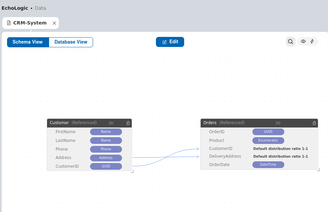This screenshot has width=328, height=212.
Task: Click the document icon in the CRM-System tab
Action: coord(9,23)
